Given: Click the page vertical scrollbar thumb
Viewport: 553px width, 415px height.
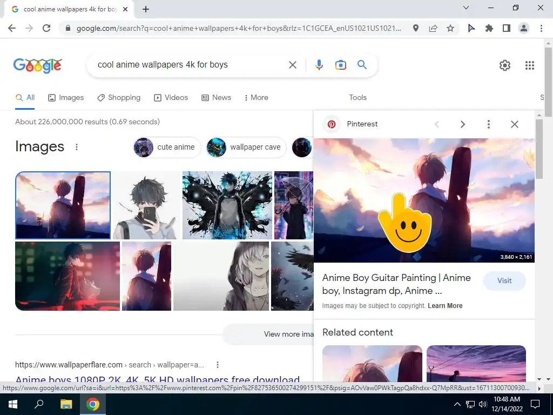Looking at the screenshot, I should [548, 82].
